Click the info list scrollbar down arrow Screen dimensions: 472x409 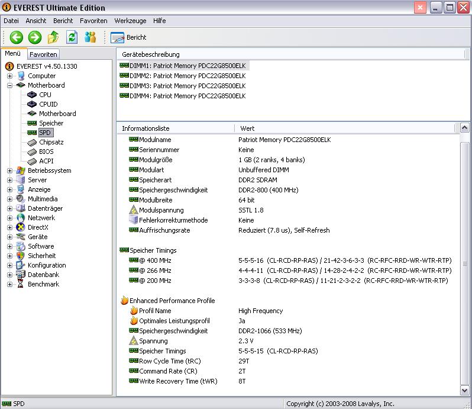click(x=464, y=391)
